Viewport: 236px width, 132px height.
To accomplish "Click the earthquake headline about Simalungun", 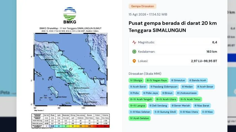I will point(173,27).
